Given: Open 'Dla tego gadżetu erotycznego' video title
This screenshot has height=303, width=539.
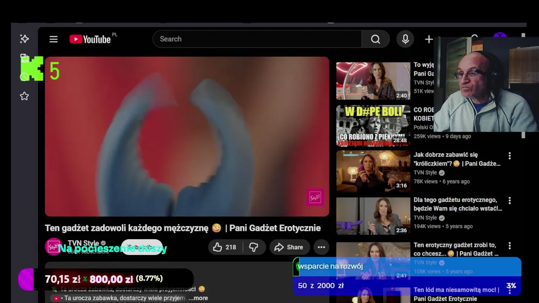Looking at the screenshot, I should click(458, 204).
